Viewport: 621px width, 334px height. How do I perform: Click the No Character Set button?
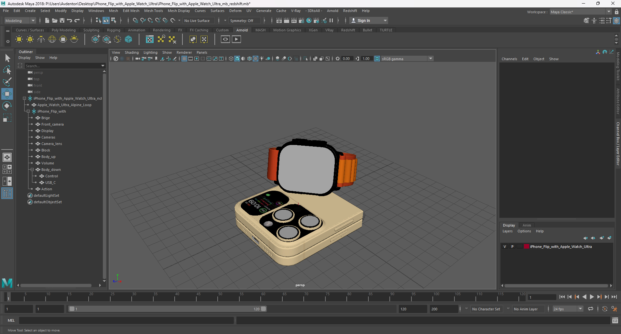(x=486, y=309)
